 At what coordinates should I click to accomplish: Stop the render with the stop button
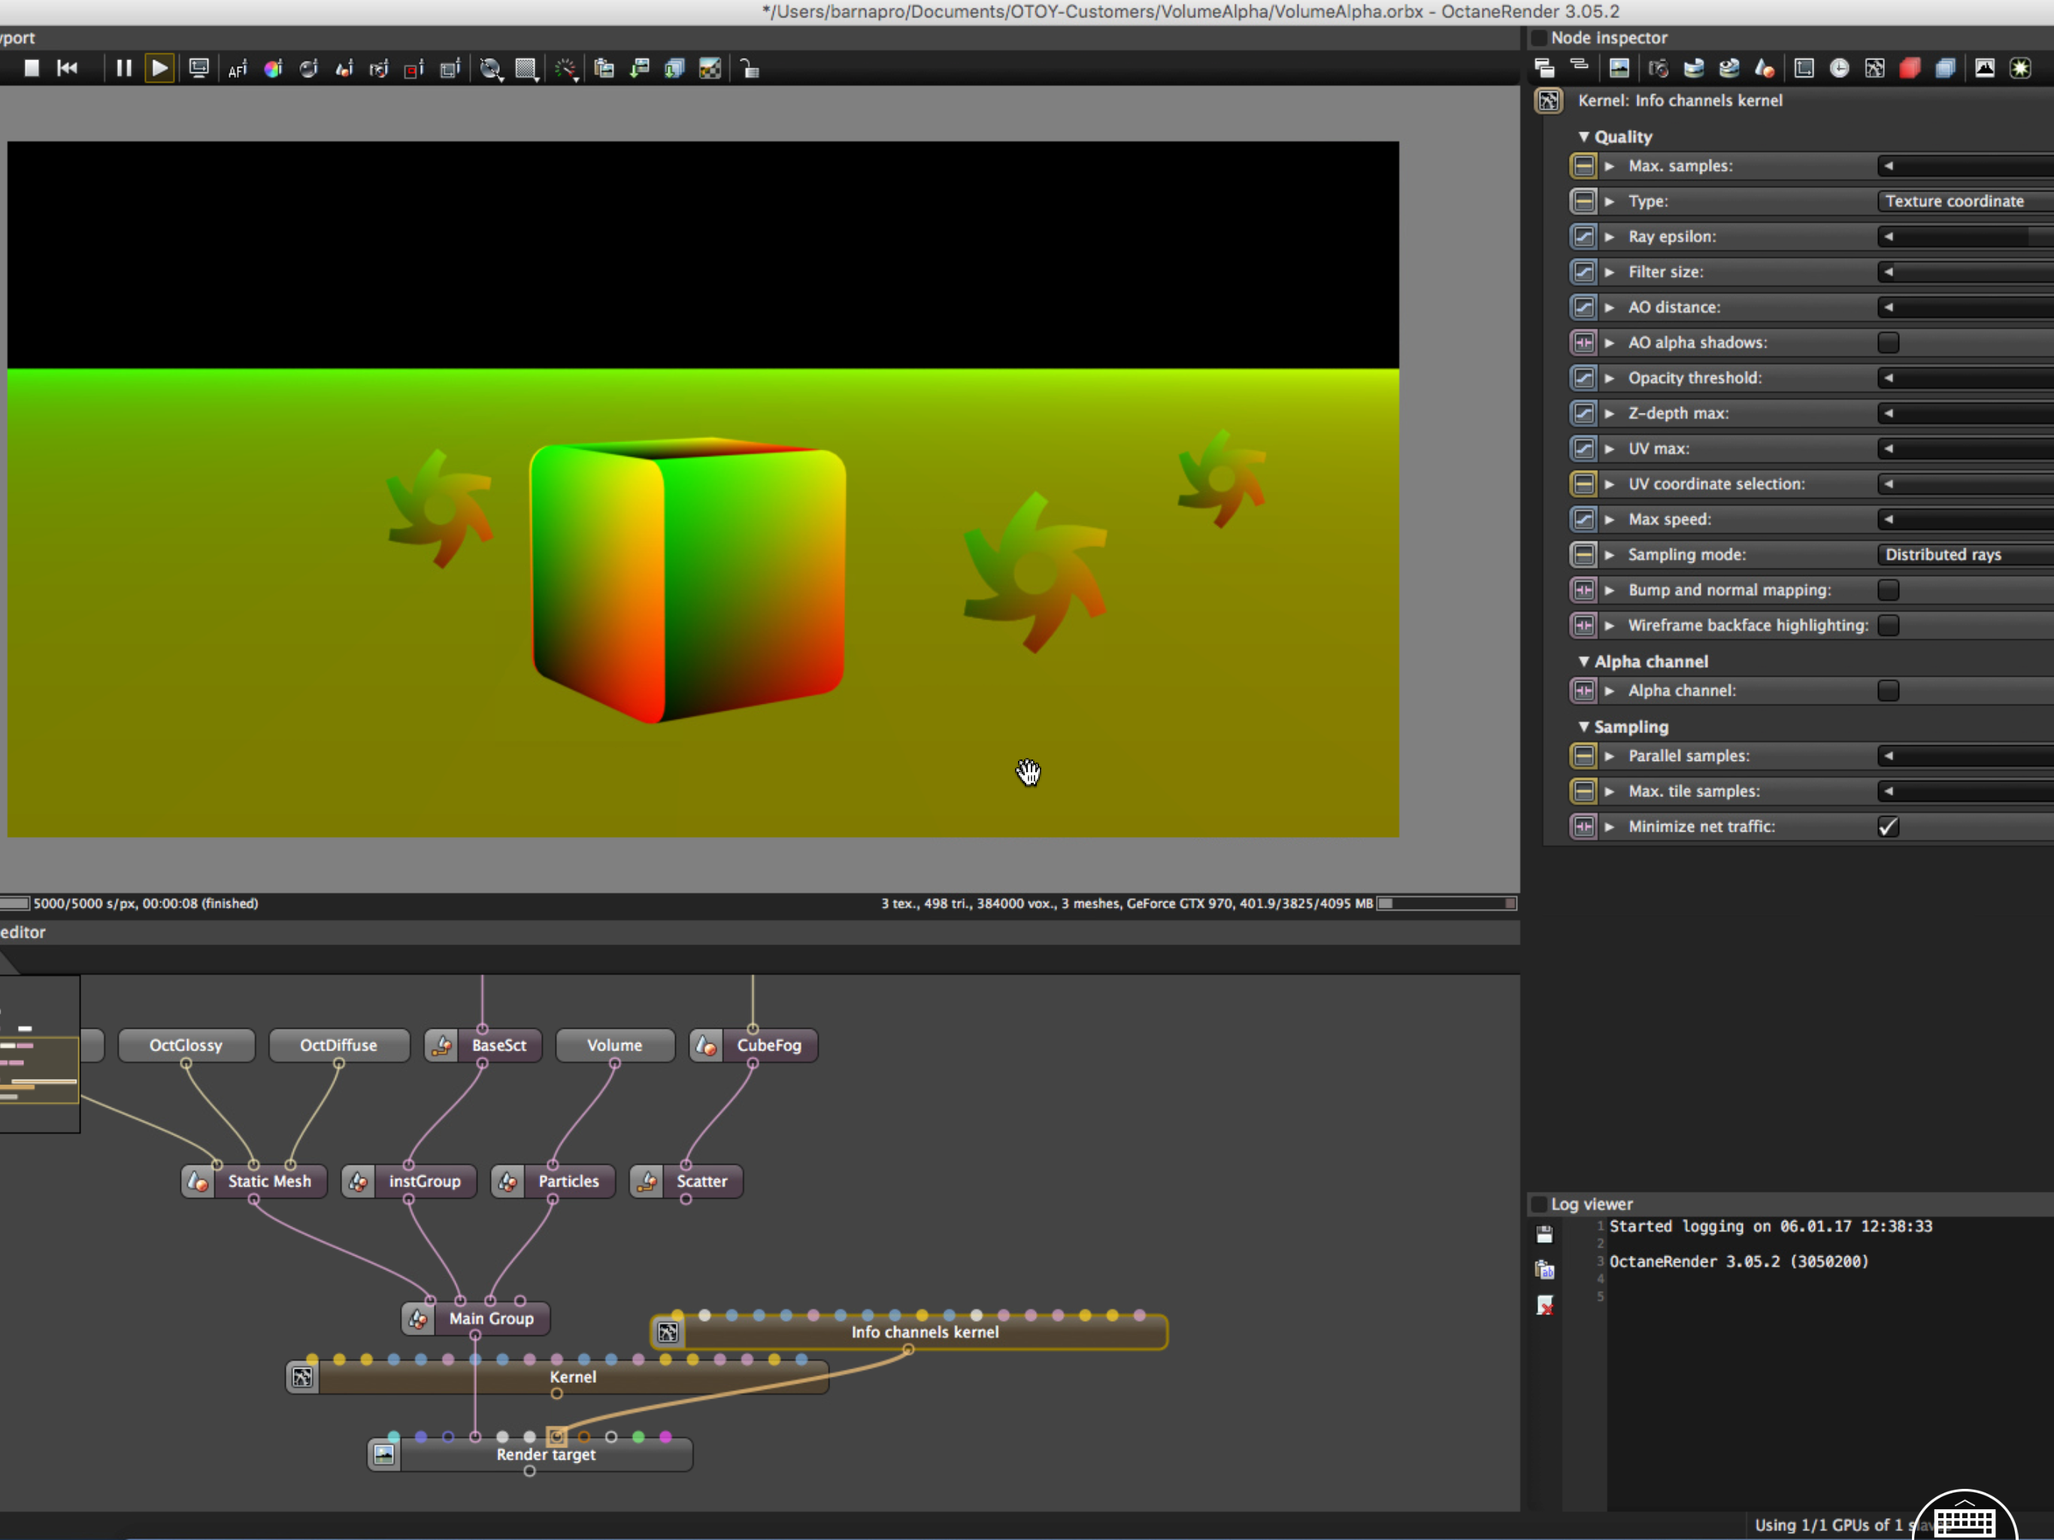click(32, 68)
